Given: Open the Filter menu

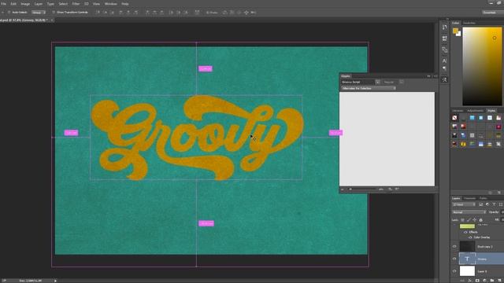Looking at the screenshot, I should [76, 4].
